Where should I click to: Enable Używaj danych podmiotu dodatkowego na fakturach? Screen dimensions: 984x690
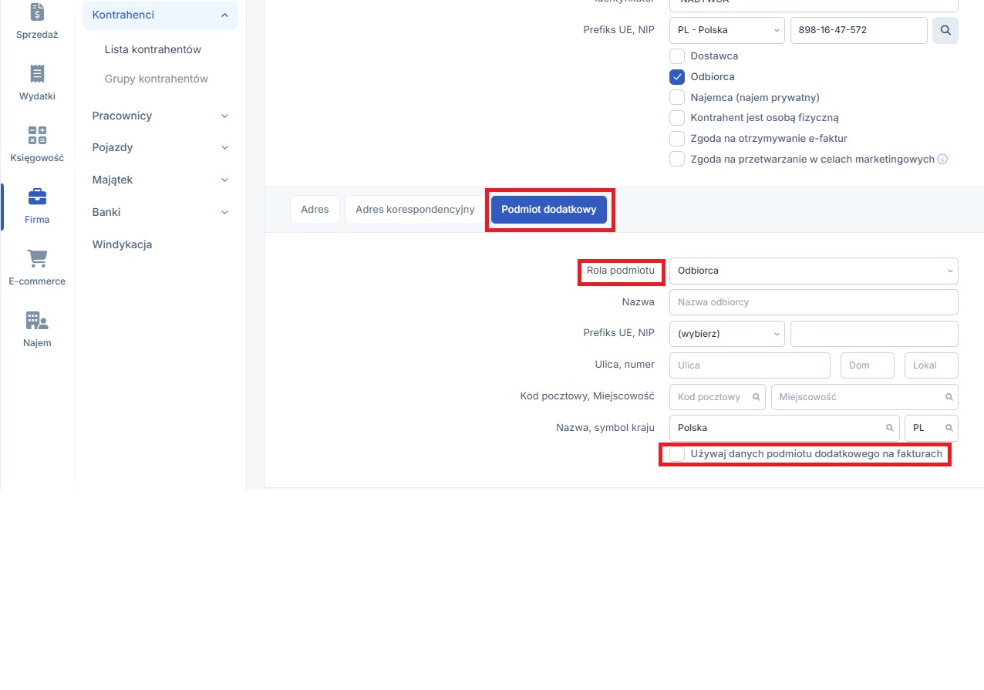677,454
